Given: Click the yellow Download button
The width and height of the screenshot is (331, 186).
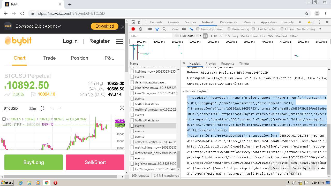Looking at the screenshot, I should (x=104, y=26).
